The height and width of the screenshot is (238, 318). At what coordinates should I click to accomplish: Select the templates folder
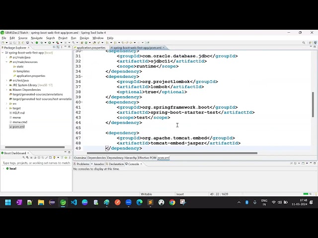coord(21,71)
